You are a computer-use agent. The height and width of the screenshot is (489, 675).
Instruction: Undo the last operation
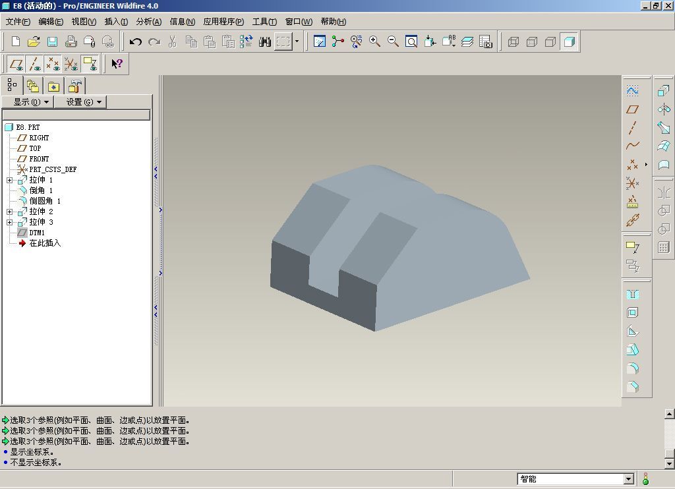(136, 42)
